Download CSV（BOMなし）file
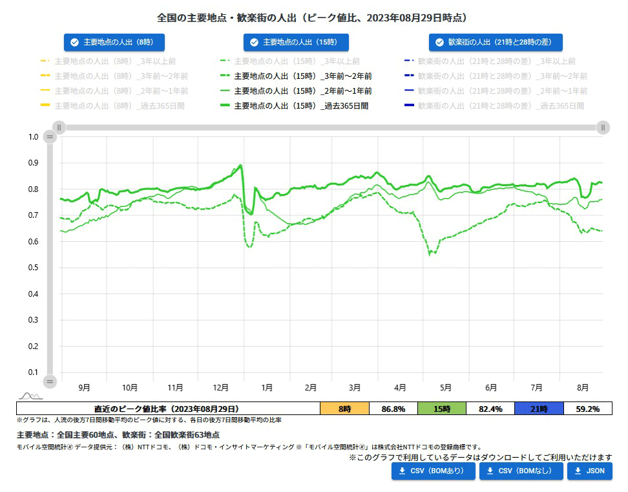Viewport: 628px width, 492px height. point(521,471)
